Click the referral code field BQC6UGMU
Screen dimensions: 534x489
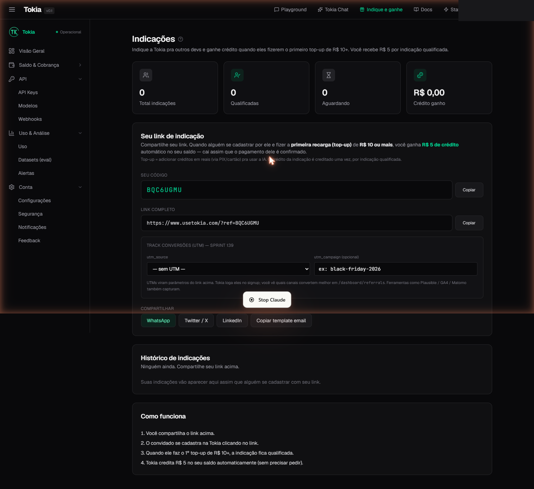[296, 190]
